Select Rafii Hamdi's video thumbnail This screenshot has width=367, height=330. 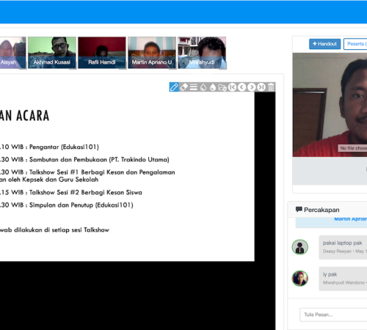point(102,53)
